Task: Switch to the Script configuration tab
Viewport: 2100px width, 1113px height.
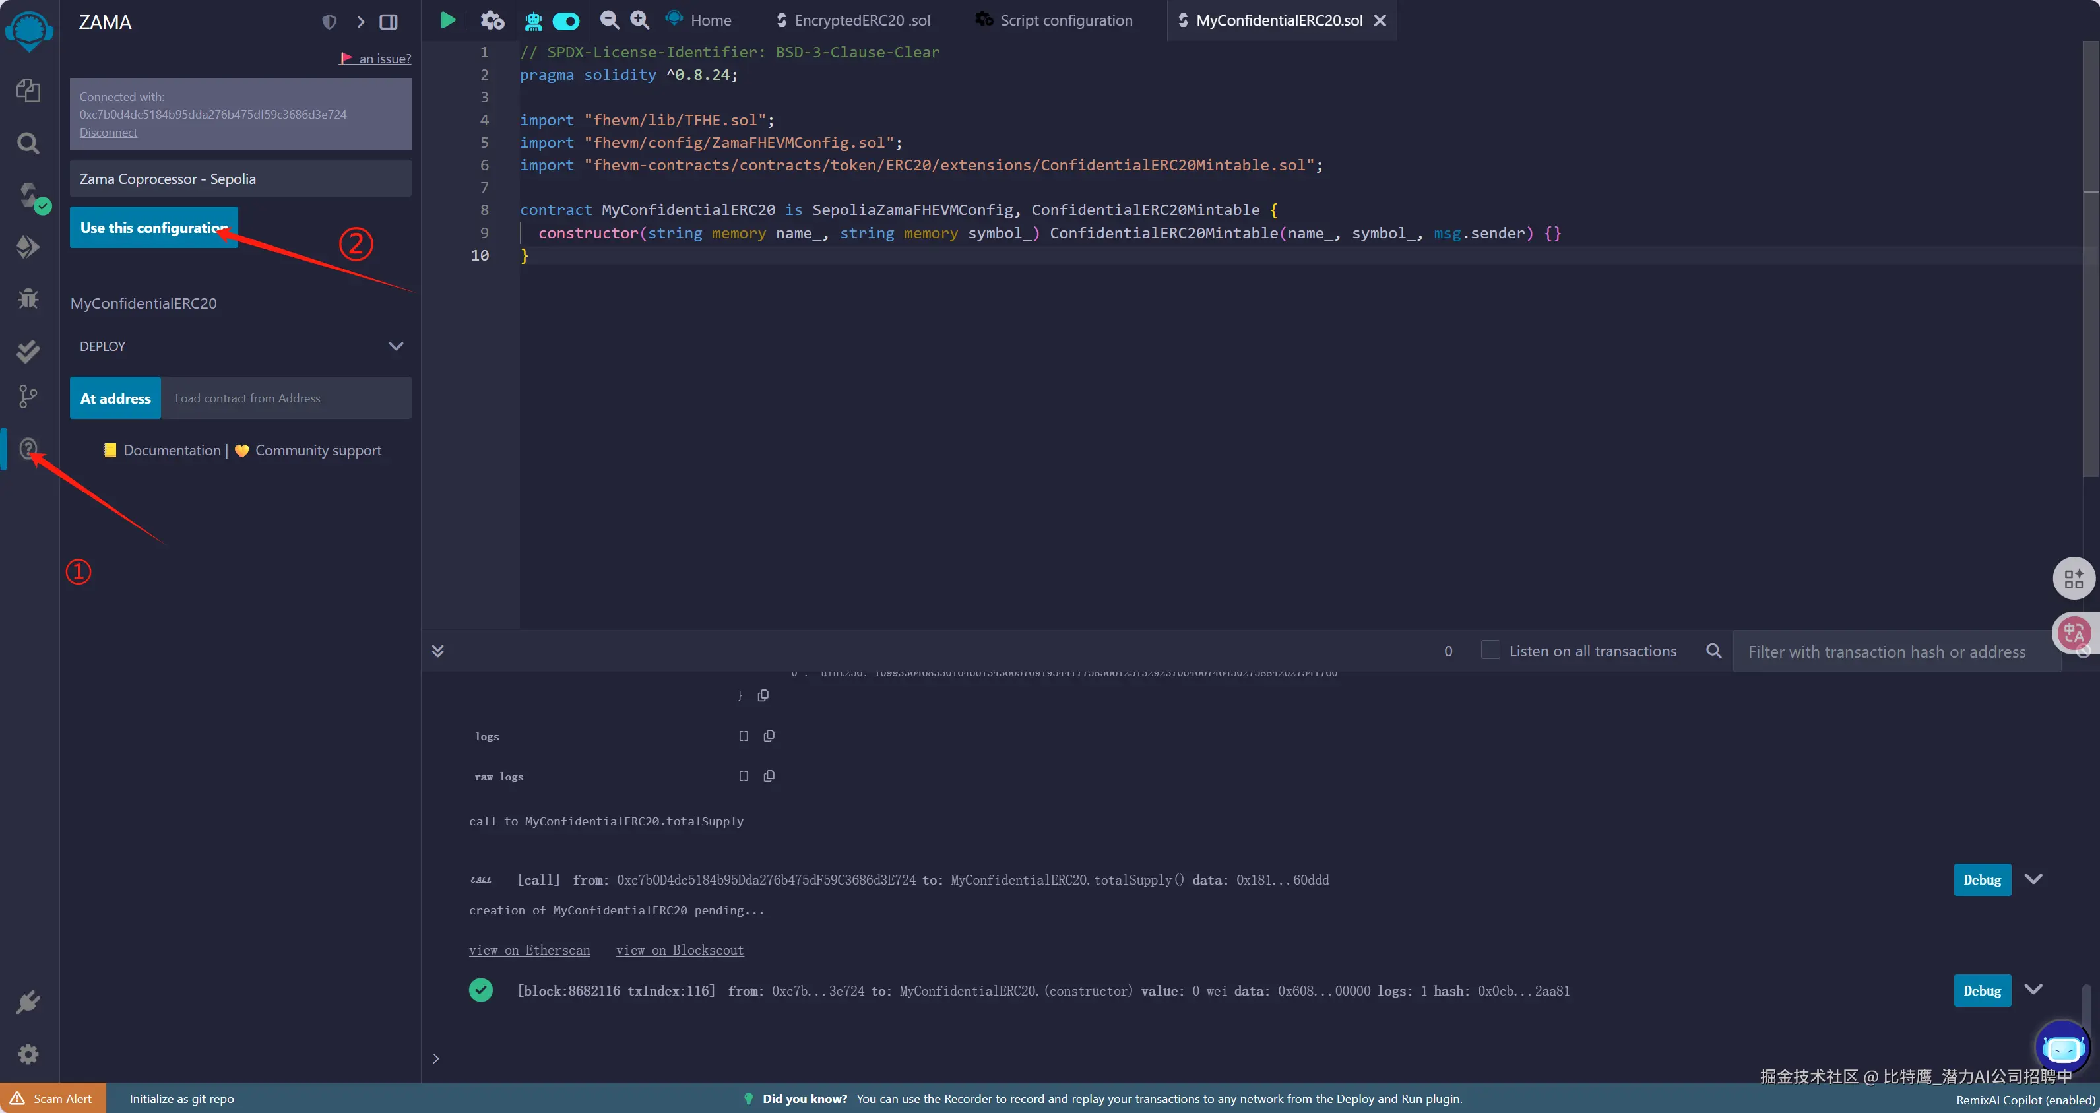Action: click(x=1066, y=20)
